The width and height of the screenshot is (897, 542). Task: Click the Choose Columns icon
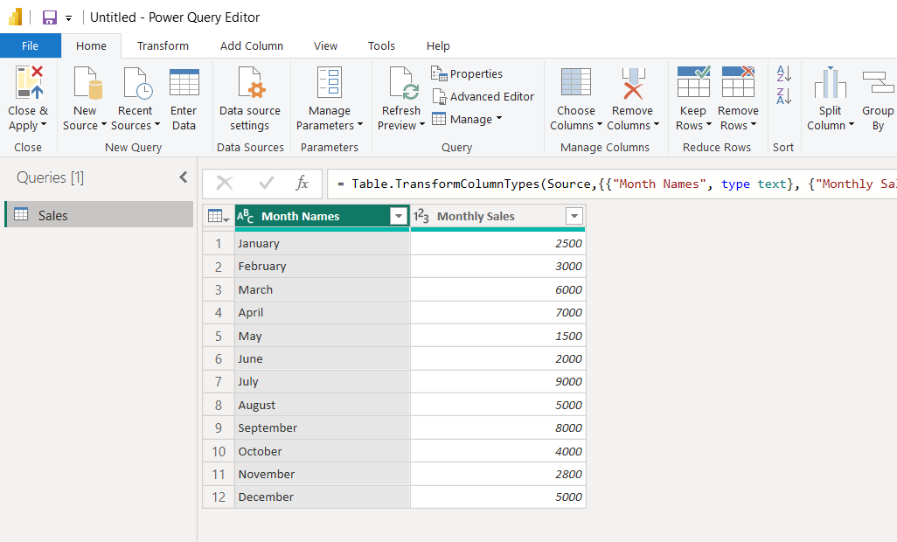tap(575, 84)
